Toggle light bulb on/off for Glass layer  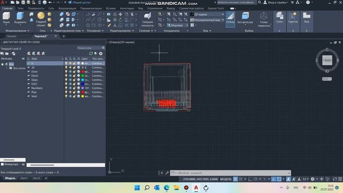pyautogui.click(x=66, y=80)
